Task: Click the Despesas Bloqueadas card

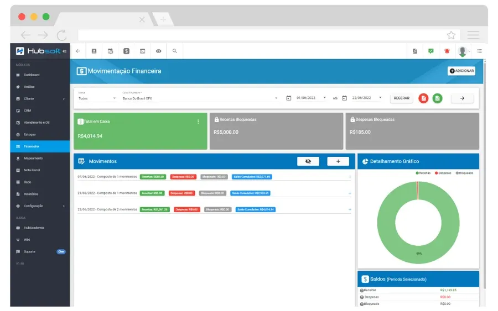Action: coord(412,131)
